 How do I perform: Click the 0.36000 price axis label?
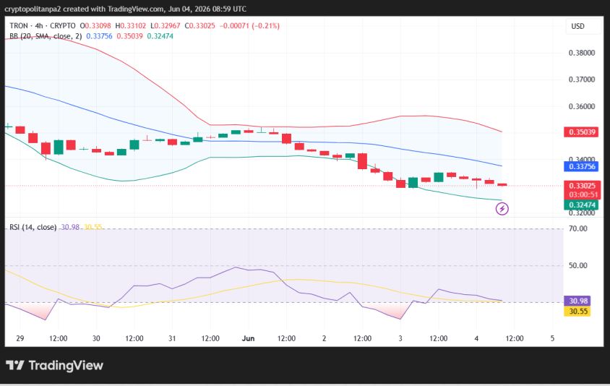pos(582,106)
